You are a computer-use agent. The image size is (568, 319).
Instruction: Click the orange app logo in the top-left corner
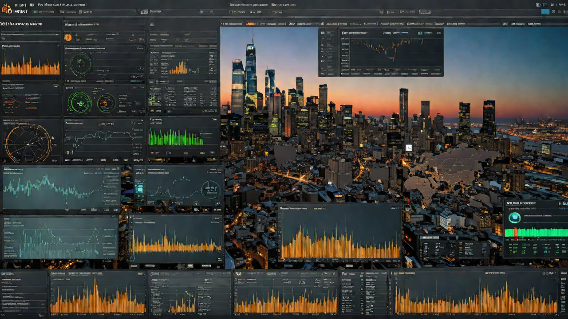tap(5, 9)
